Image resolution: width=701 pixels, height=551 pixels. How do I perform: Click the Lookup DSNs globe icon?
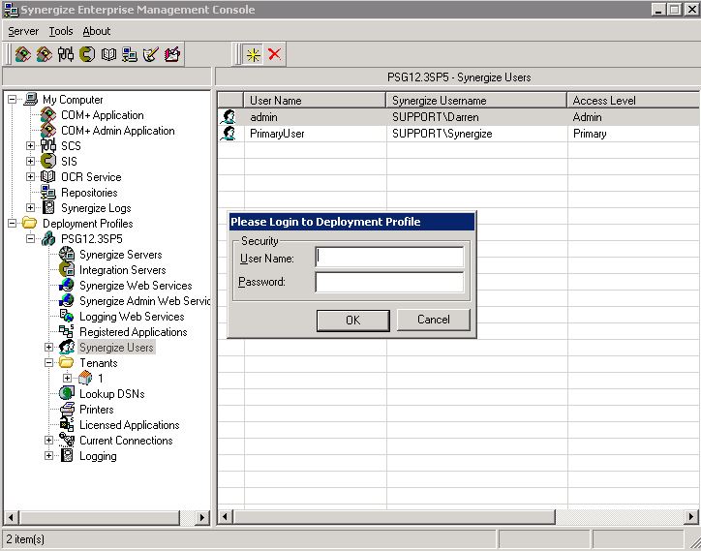(67, 393)
